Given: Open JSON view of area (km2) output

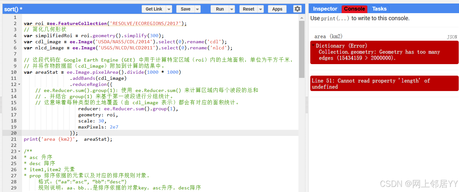Looking at the screenshot, I should (452, 37).
